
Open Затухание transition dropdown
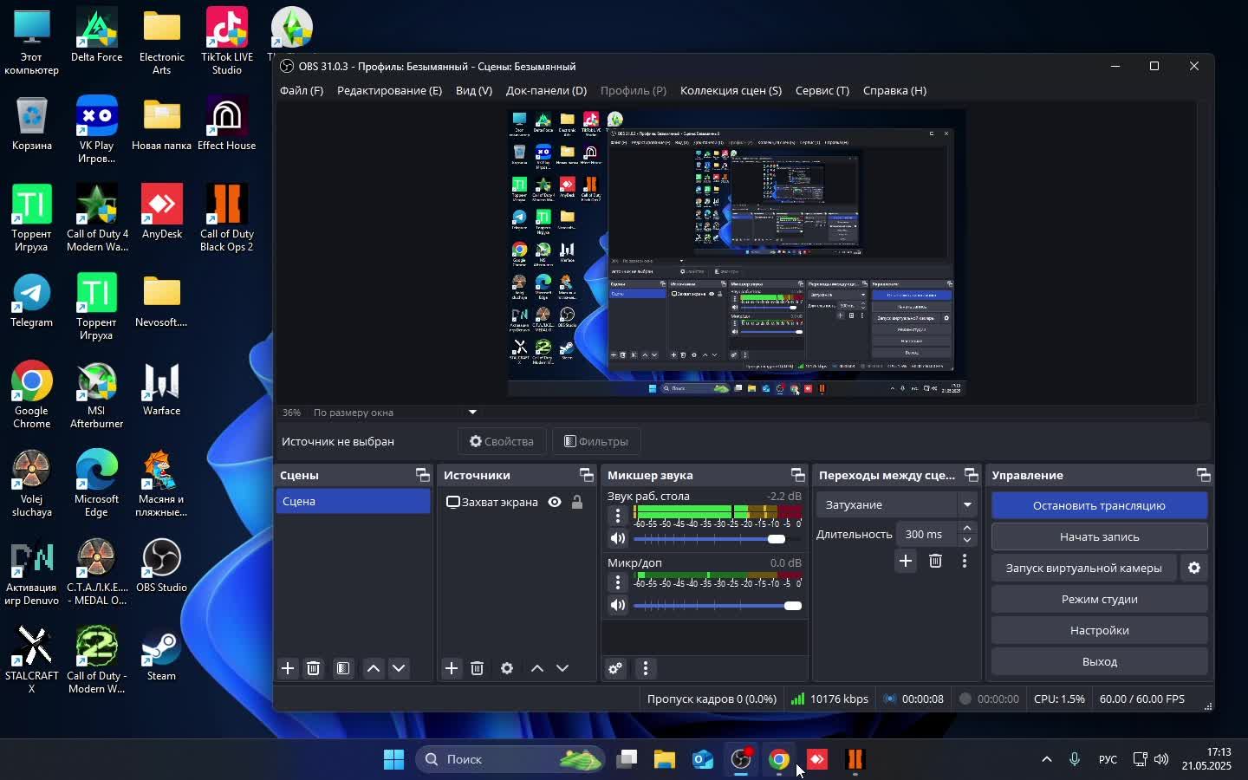[898, 504]
